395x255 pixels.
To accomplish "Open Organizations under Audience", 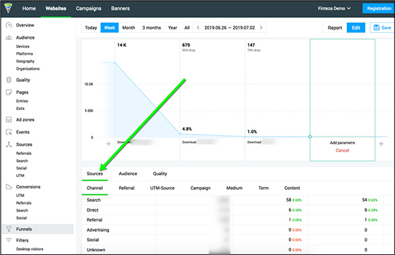I will (x=28, y=69).
